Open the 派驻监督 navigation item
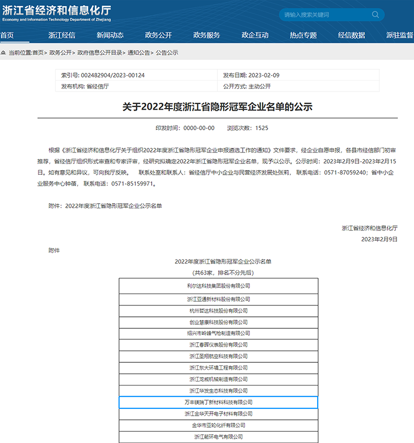The width and height of the screenshot is (414, 443). (x=399, y=35)
